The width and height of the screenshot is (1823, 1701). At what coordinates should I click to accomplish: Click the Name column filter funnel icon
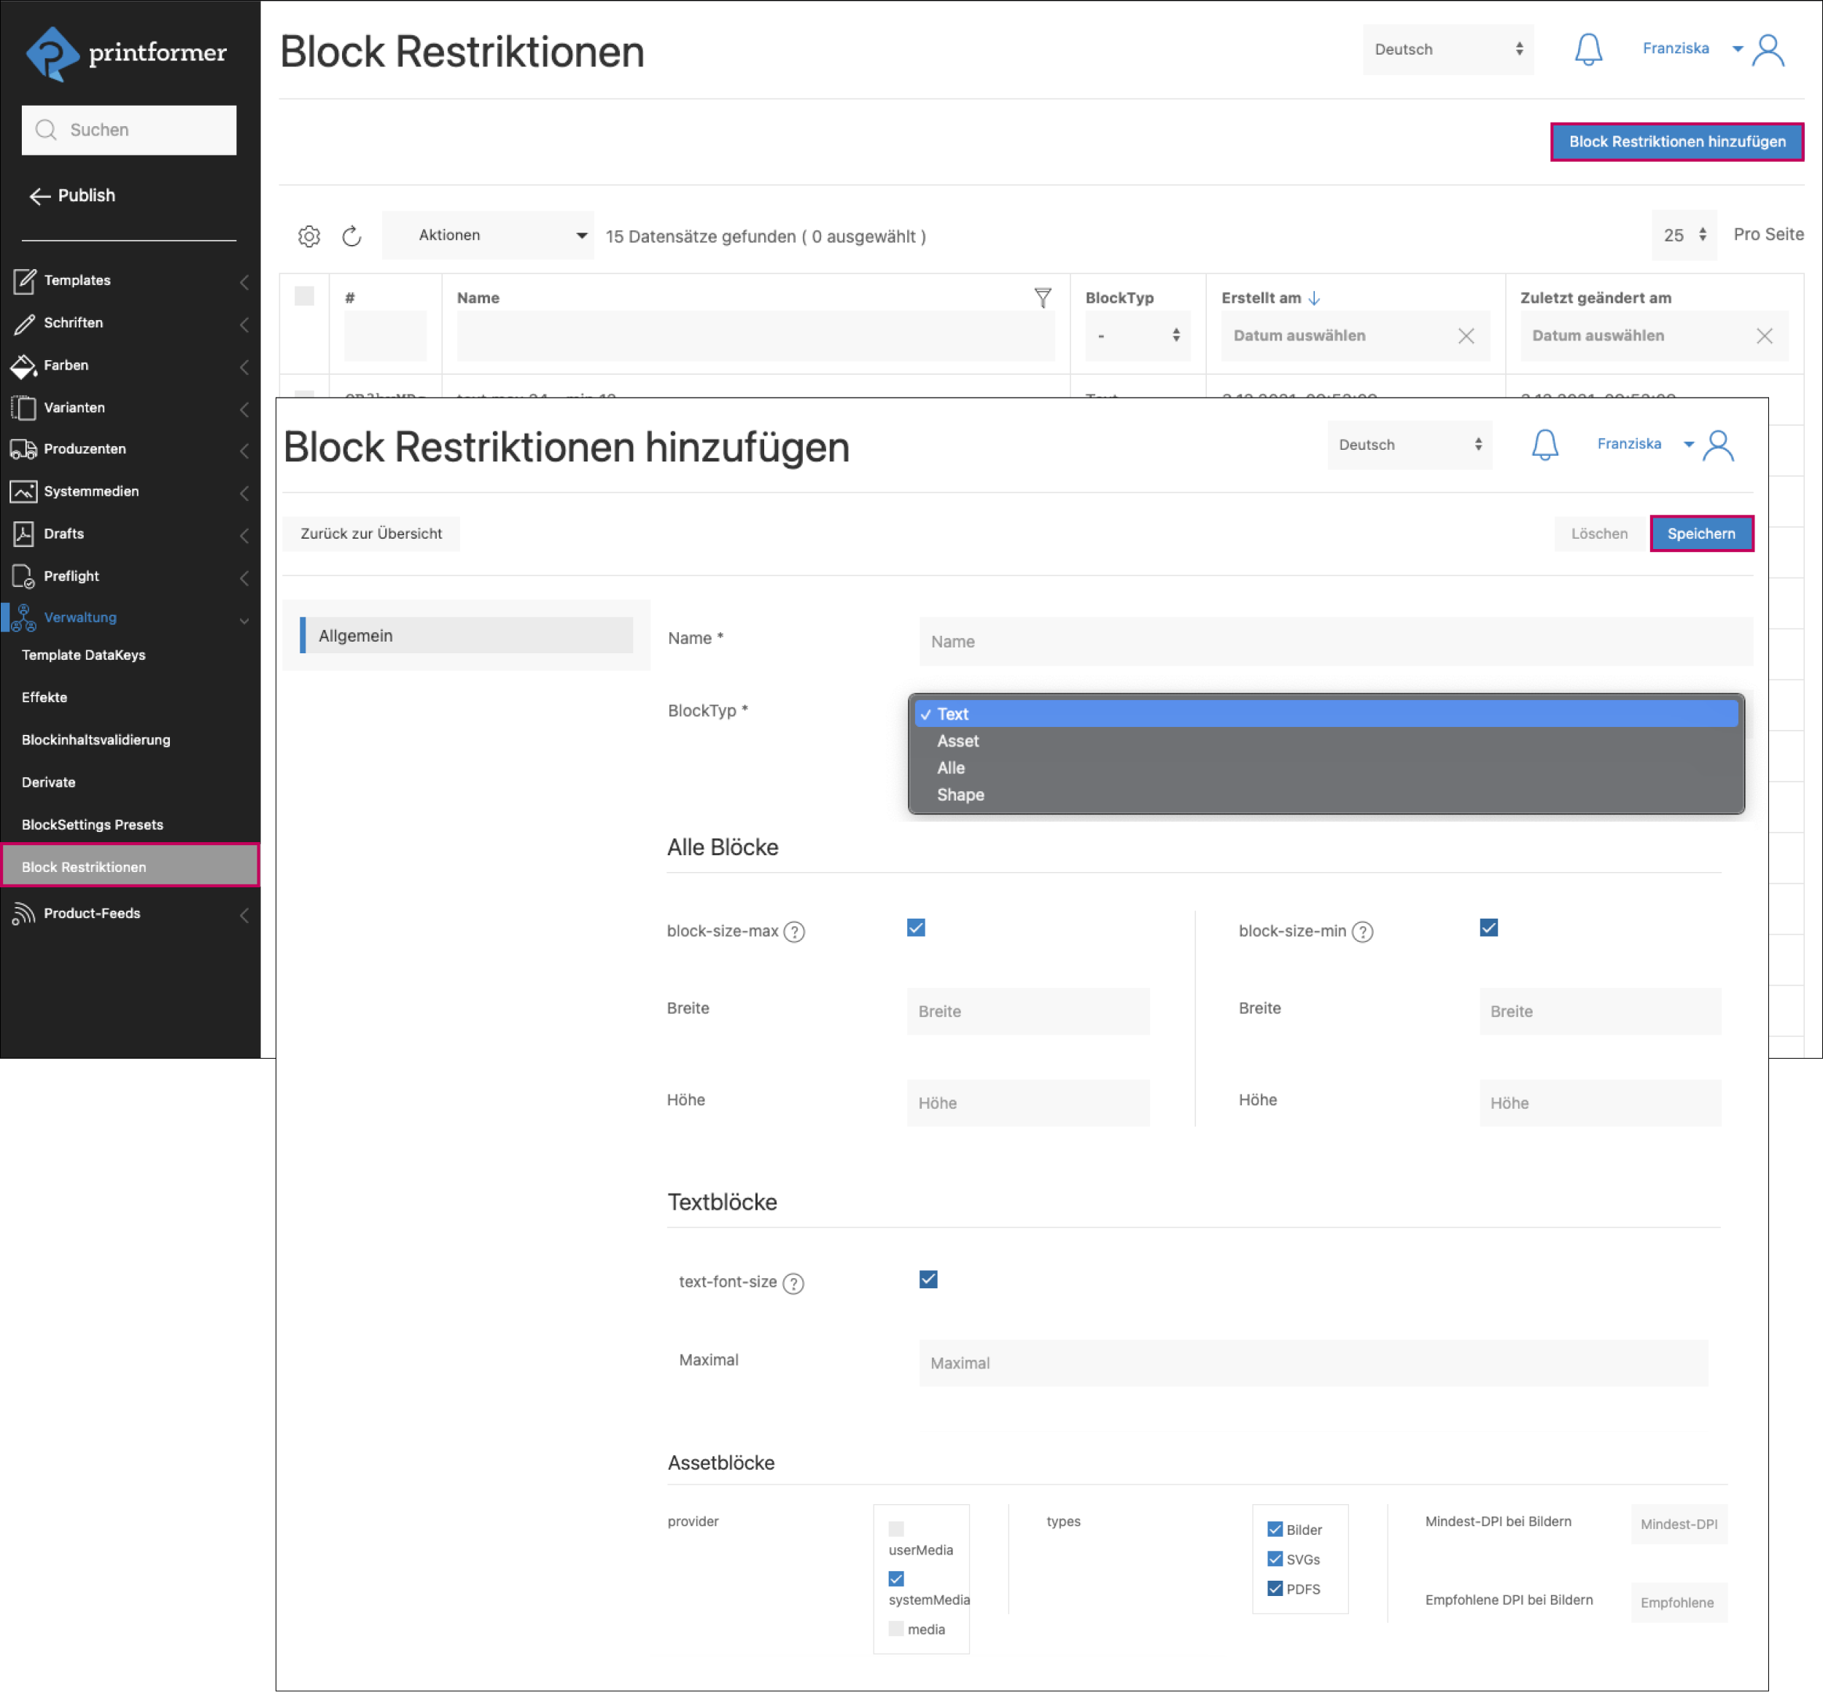pos(1043,297)
